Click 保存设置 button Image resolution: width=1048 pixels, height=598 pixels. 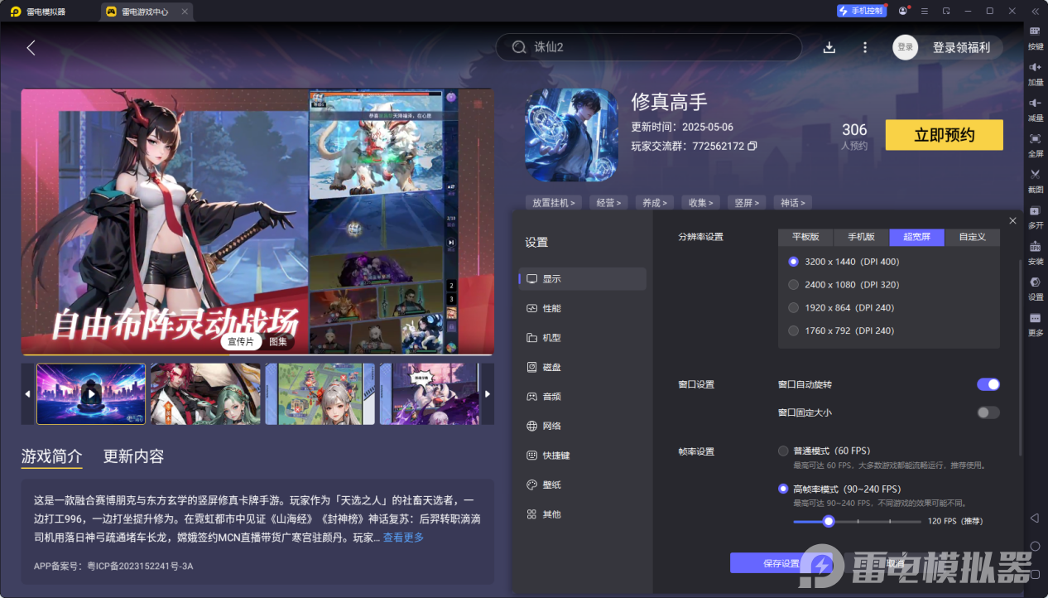pyautogui.click(x=781, y=563)
